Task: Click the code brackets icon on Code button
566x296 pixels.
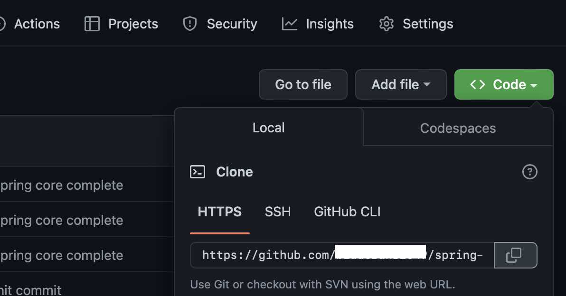Action: [x=479, y=84]
